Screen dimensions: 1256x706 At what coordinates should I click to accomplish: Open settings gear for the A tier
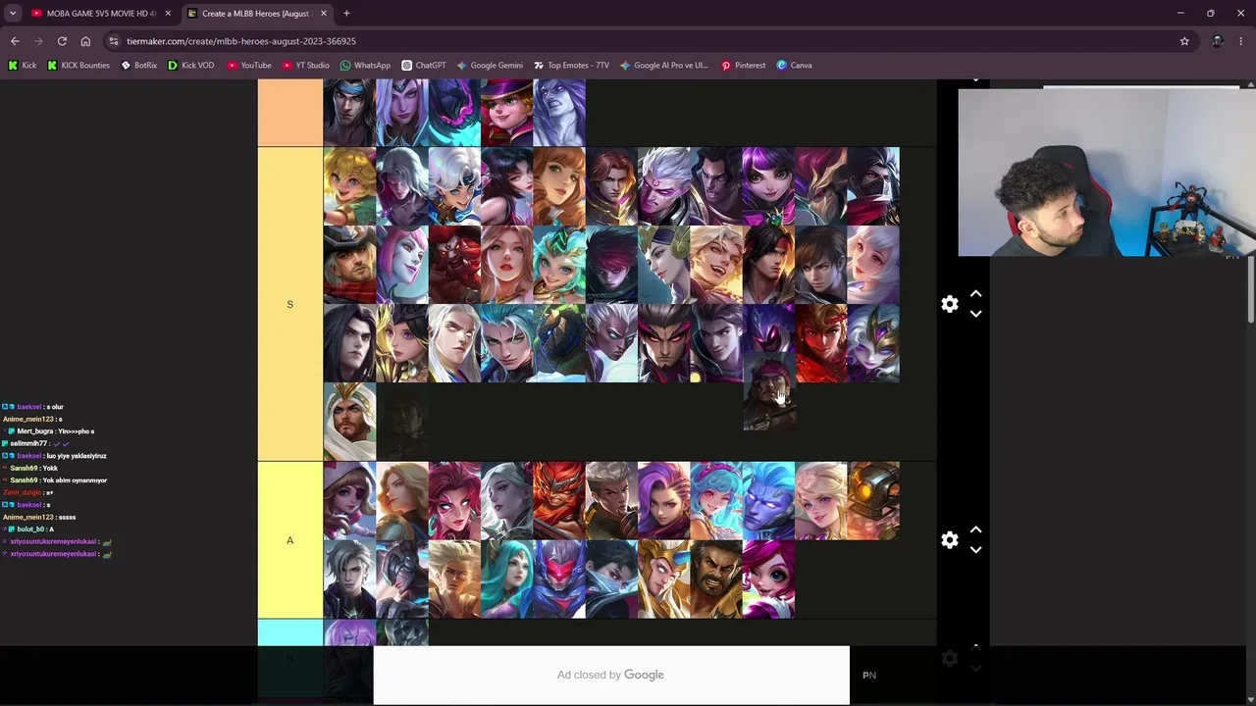949,540
